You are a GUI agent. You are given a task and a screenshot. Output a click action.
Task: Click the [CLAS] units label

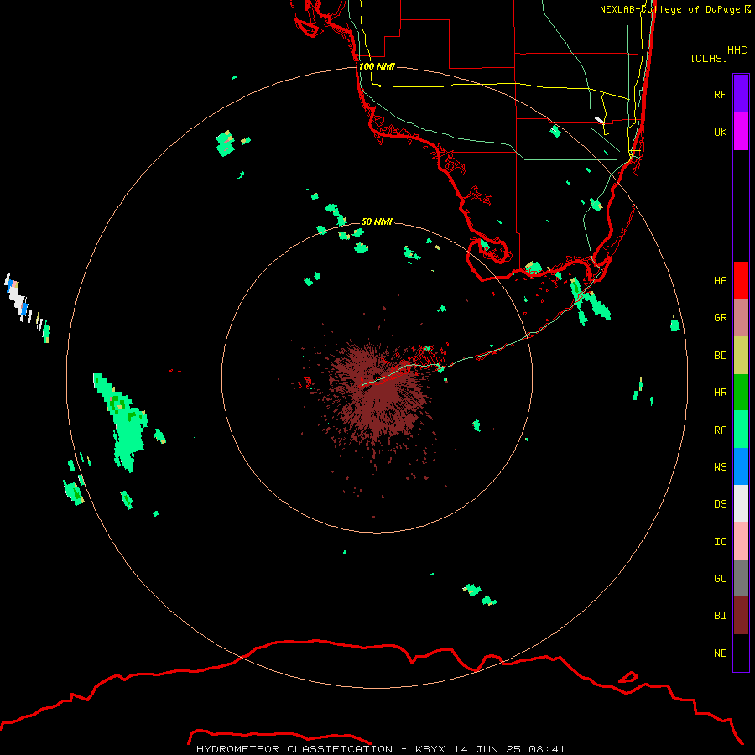709,58
